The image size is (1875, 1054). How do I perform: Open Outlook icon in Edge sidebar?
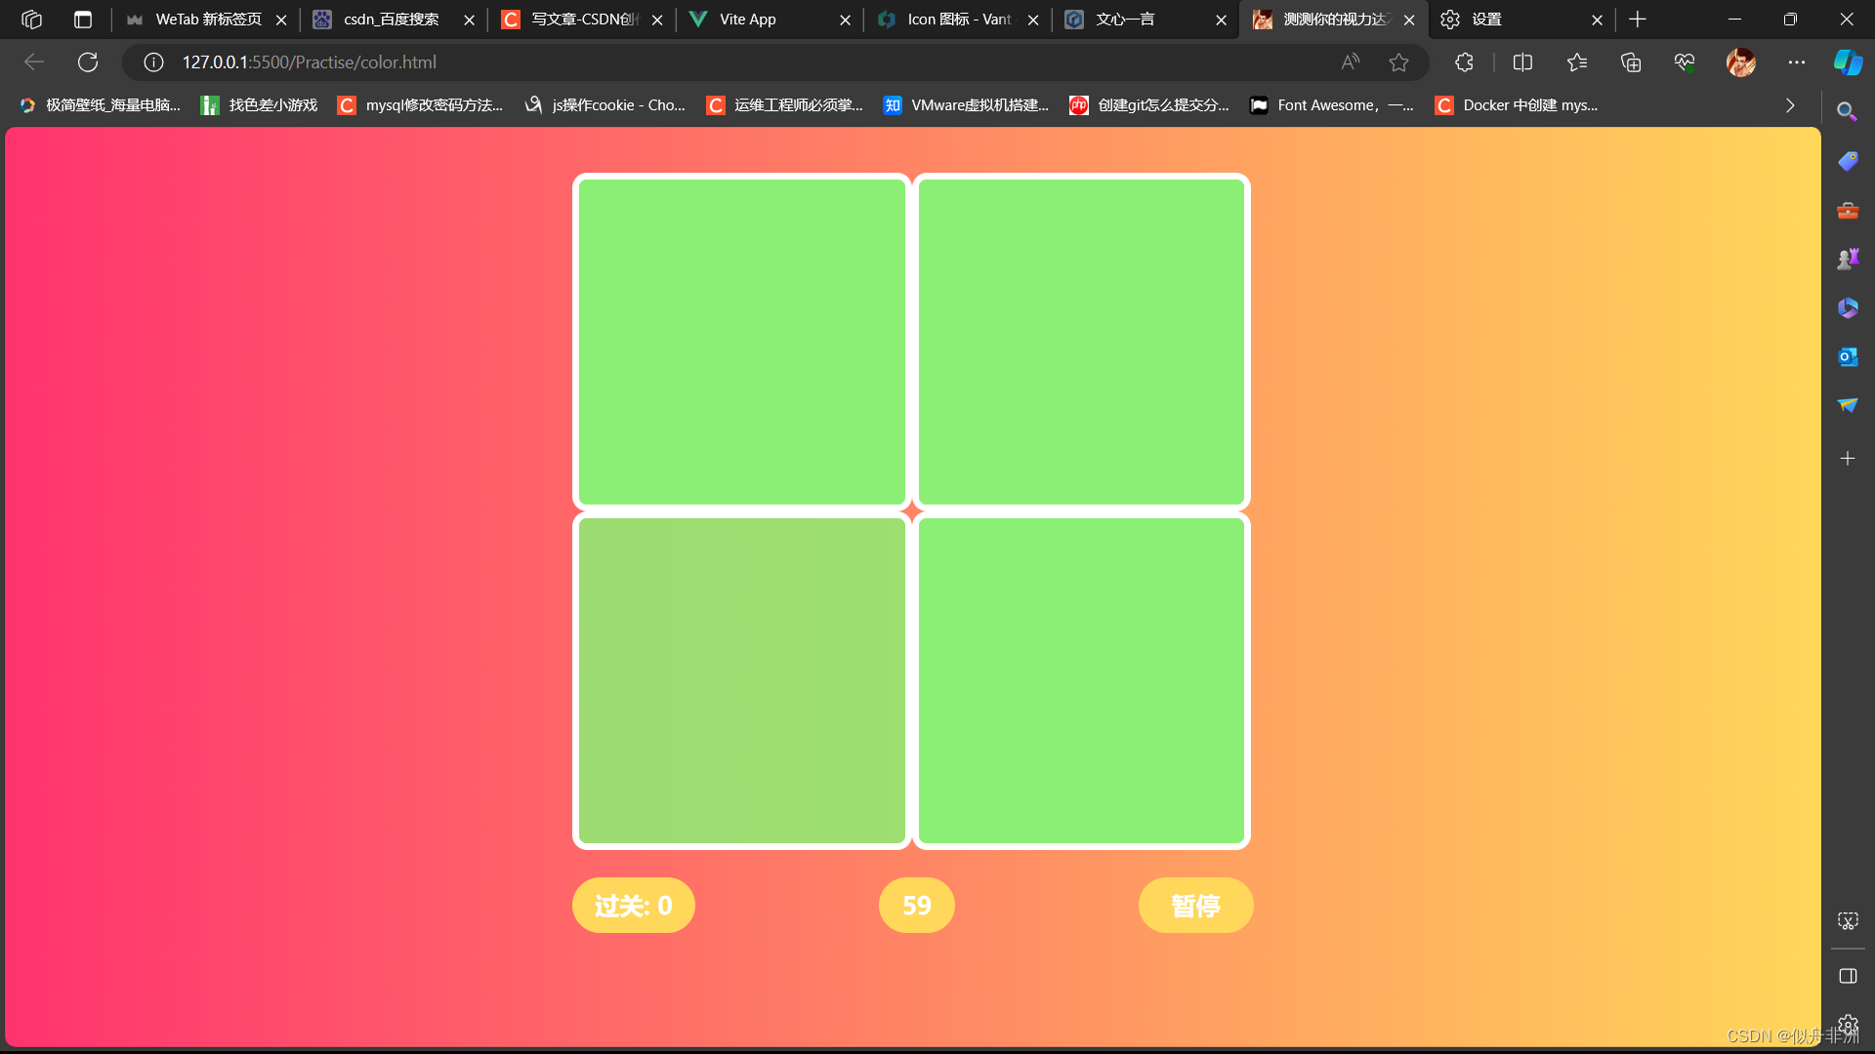pyautogui.click(x=1847, y=357)
